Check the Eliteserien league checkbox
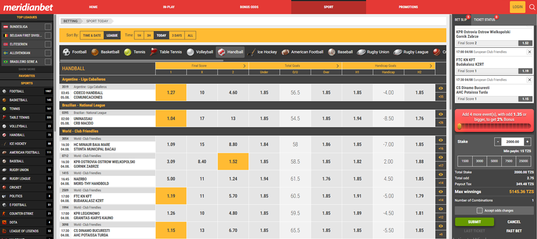The image size is (537, 239). coord(48,44)
